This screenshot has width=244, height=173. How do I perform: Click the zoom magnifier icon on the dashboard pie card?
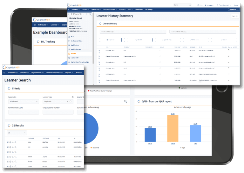point(125,101)
